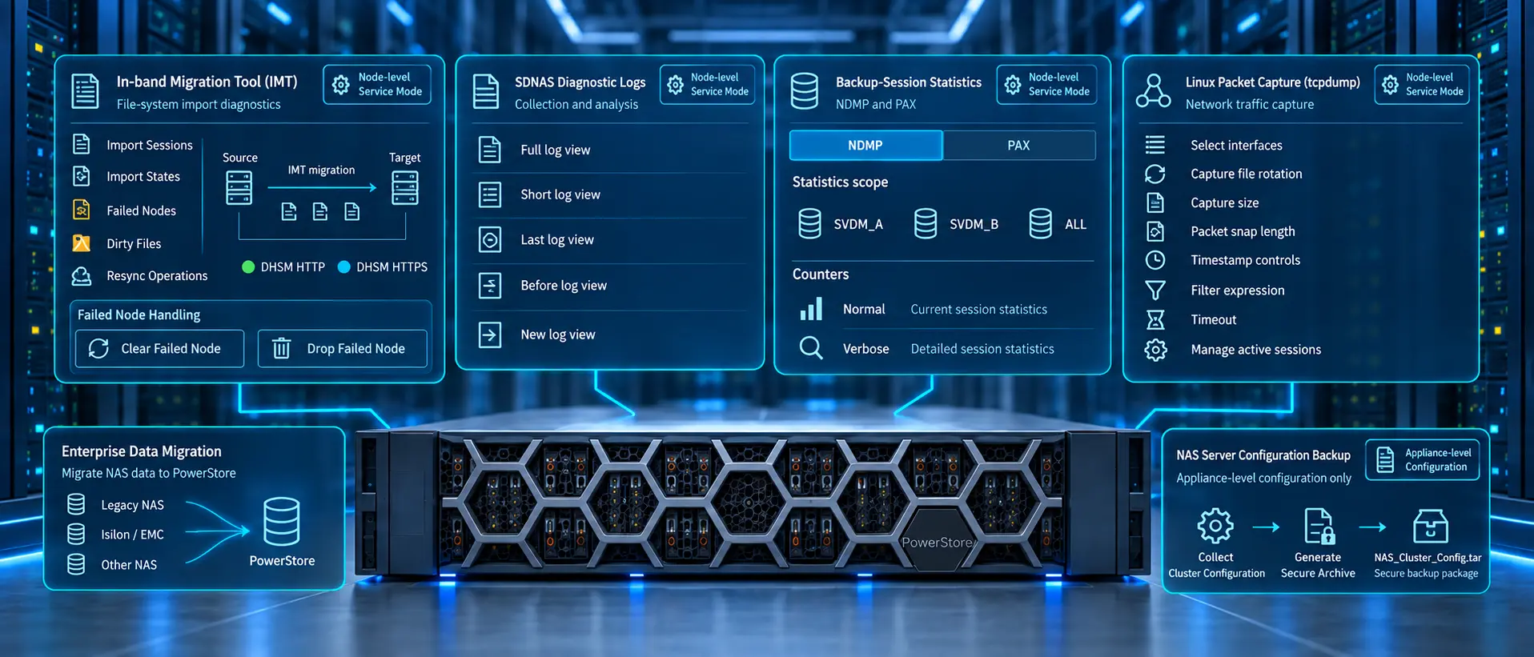This screenshot has height=657, width=1534.
Task: Click the Verbose counter label
Action: coord(865,349)
